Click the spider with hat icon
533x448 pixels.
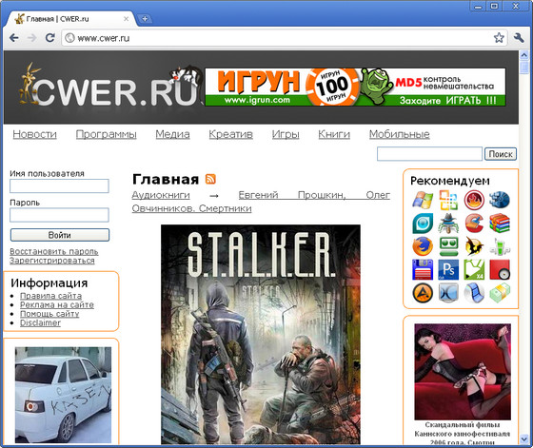(448, 224)
